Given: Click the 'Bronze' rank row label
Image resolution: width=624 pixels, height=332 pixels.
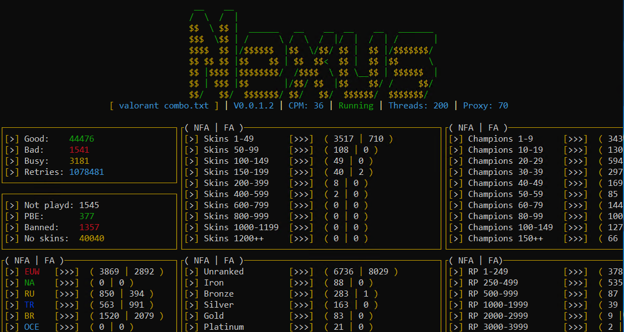Looking at the screenshot, I should tap(219, 294).
